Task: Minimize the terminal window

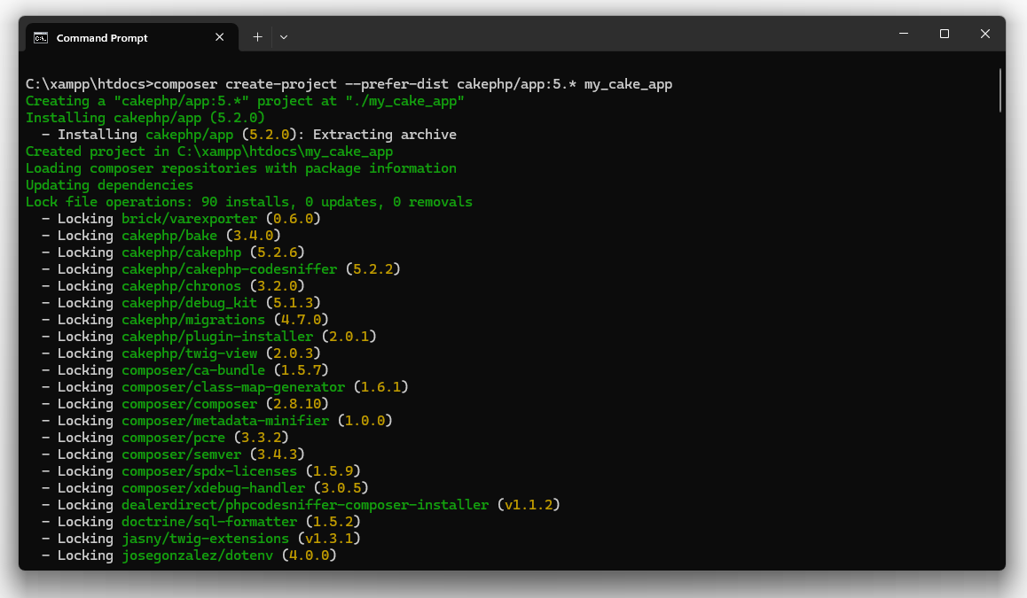Action: (903, 33)
